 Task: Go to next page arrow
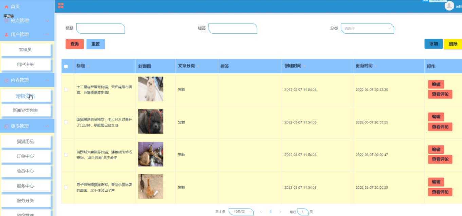[x=280, y=212]
